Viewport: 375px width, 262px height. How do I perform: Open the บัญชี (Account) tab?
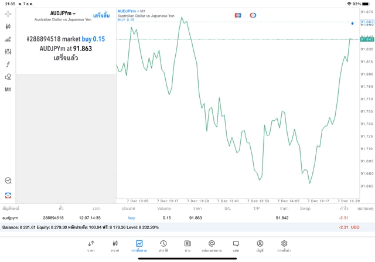coord(260,246)
